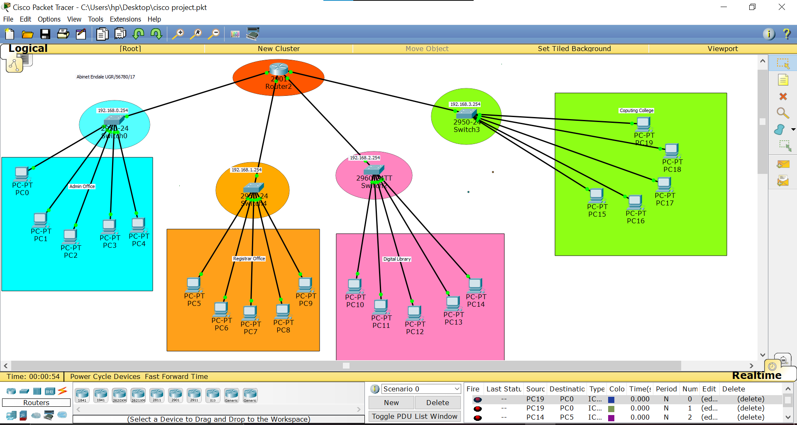Click Set Tiled Background
Viewport: 797px width, 425px height.
click(575, 49)
